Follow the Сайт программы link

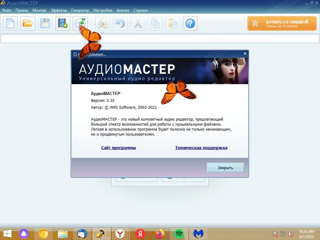point(118,147)
